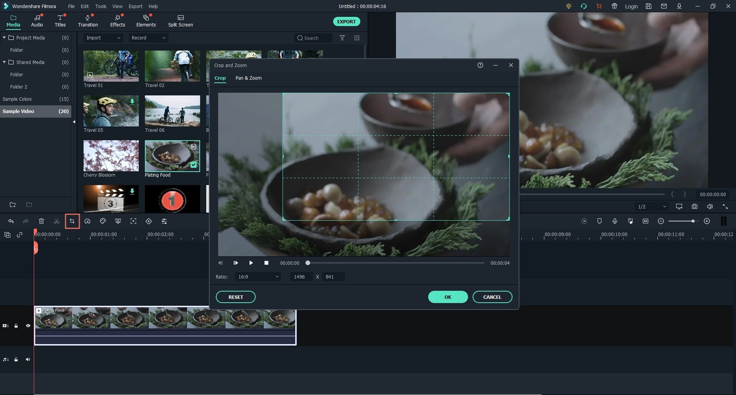The height and width of the screenshot is (395, 736).
Task: Toggle visibility of the video track eye icon
Action: (28, 325)
